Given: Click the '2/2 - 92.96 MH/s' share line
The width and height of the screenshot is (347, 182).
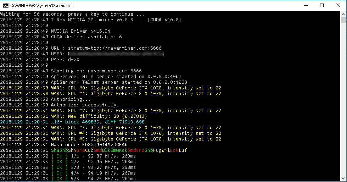Looking at the screenshot, I should pos(68,162).
